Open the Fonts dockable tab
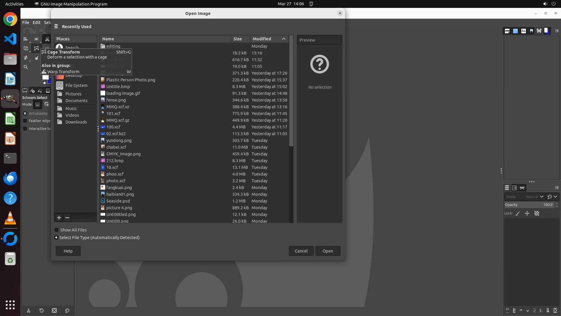561x316 pixels. point(523,31)
